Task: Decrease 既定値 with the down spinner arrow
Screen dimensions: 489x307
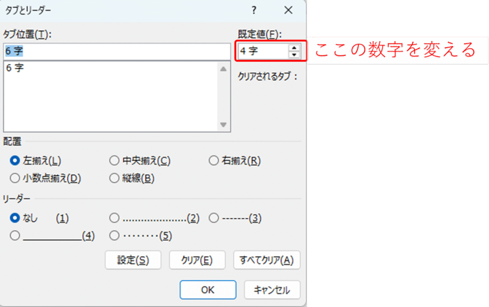Action: pos(294,54)
